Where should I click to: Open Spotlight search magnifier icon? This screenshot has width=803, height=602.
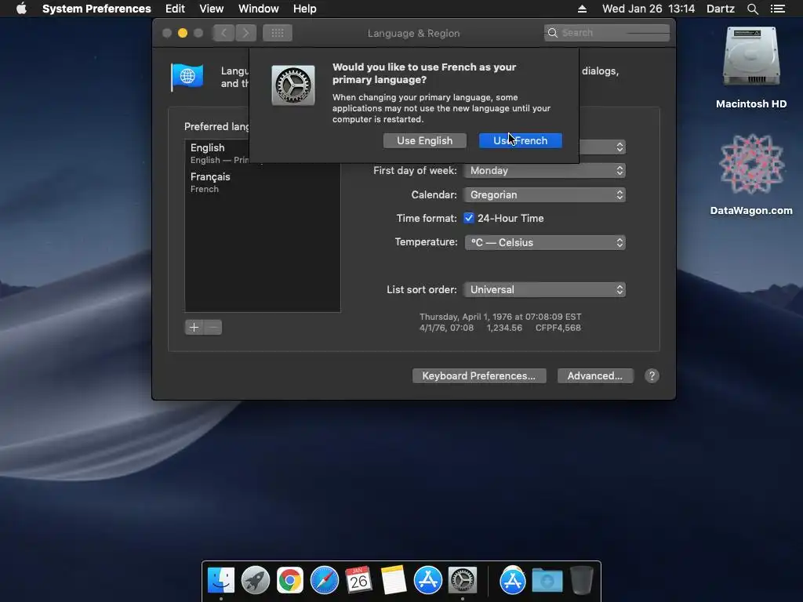coord(752,9)
